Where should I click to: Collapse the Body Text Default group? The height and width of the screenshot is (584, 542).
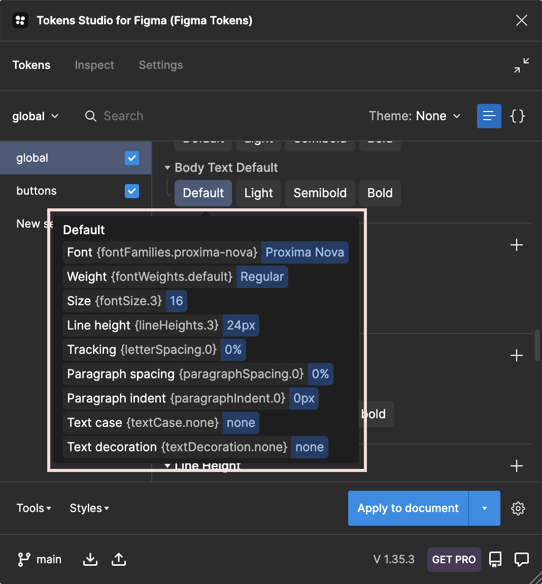(x=167, y=168)
